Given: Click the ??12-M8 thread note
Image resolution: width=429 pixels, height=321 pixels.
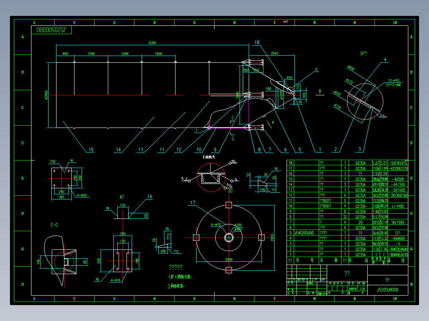Looking at the screenshot, I should (x=393, y=85).
